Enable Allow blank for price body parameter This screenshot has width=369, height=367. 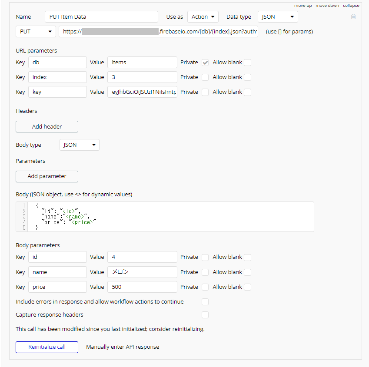click(x=247, y=287)
